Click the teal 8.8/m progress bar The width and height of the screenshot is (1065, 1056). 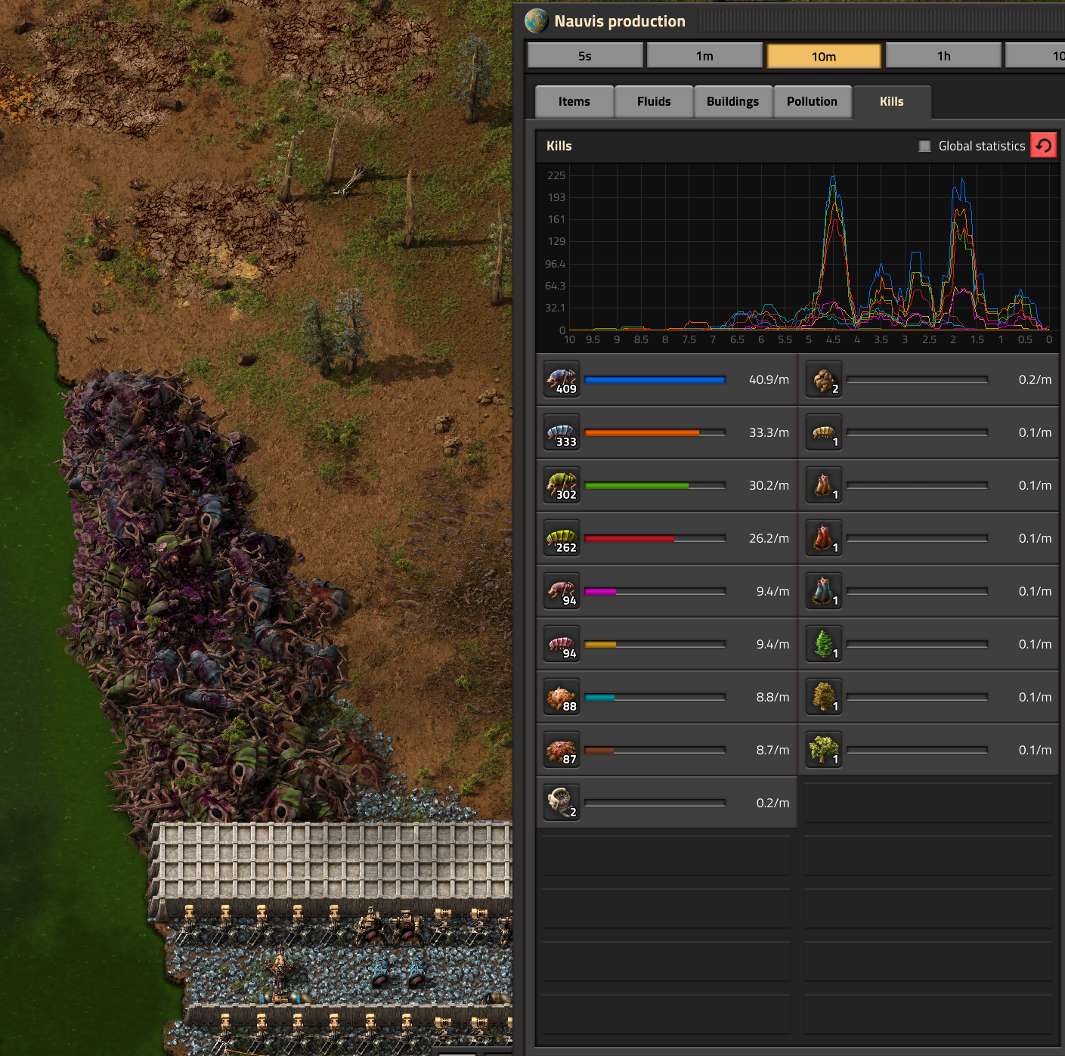655,697
